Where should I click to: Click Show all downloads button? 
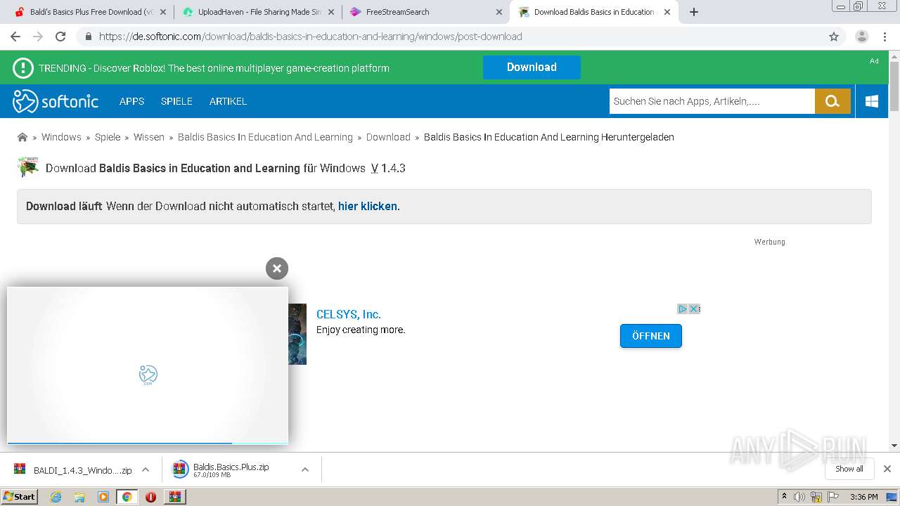coord(849,469)
